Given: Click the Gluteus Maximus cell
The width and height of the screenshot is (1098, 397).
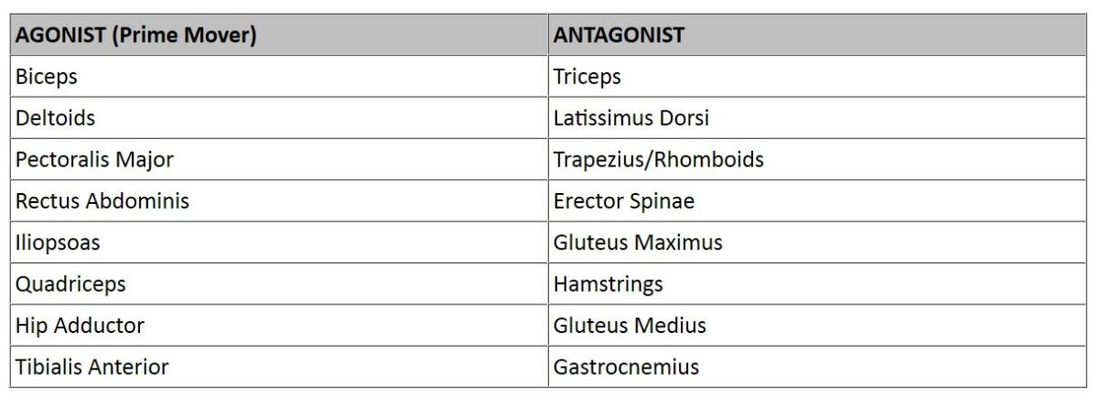Looking at the screenshot, I should tap(638, 242).
